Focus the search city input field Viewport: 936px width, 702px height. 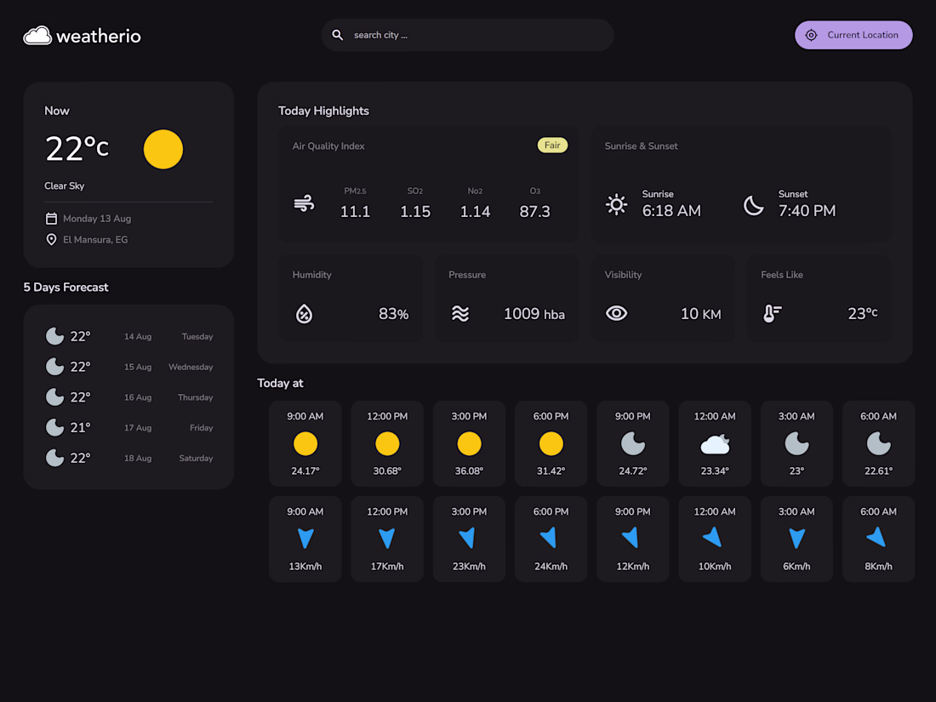[467, 35]
